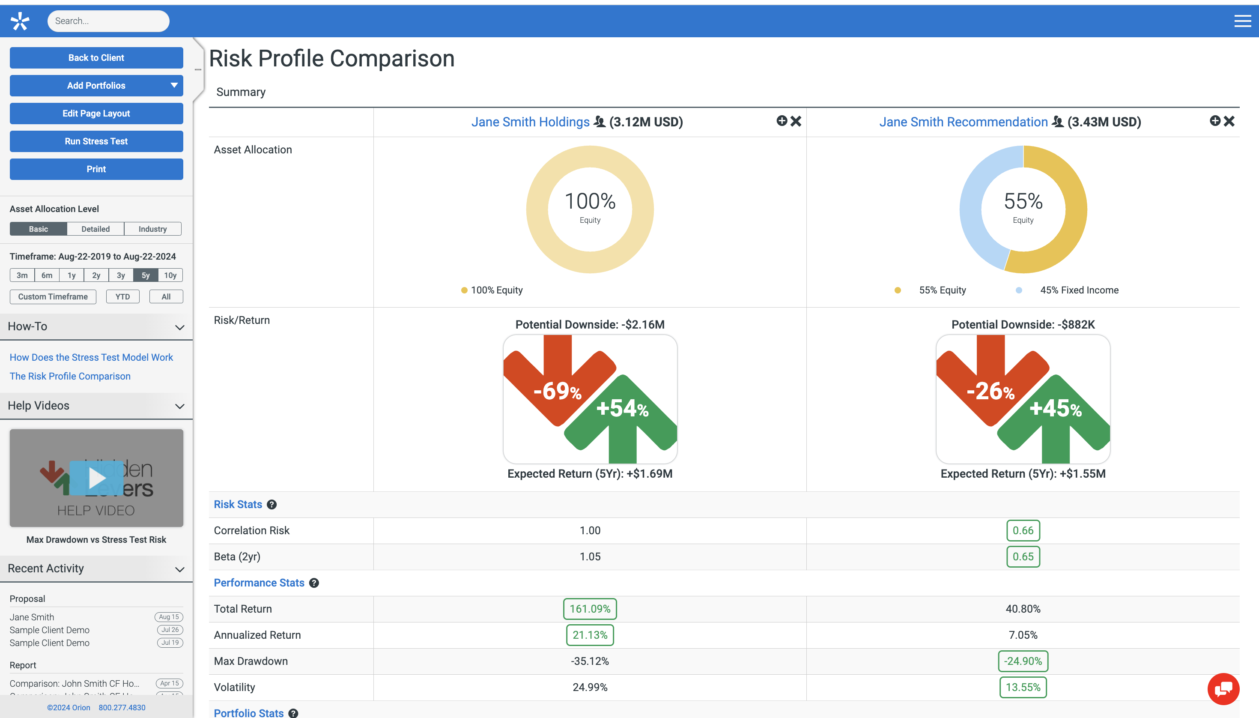Open the Performance Stats link
Image resolution: width=1259 pixels, height=718 pixels.
(x=259, y=583)
